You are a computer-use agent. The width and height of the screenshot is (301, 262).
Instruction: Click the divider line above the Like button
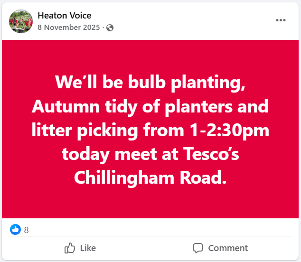pyautogui.click(x=150, y=236)
